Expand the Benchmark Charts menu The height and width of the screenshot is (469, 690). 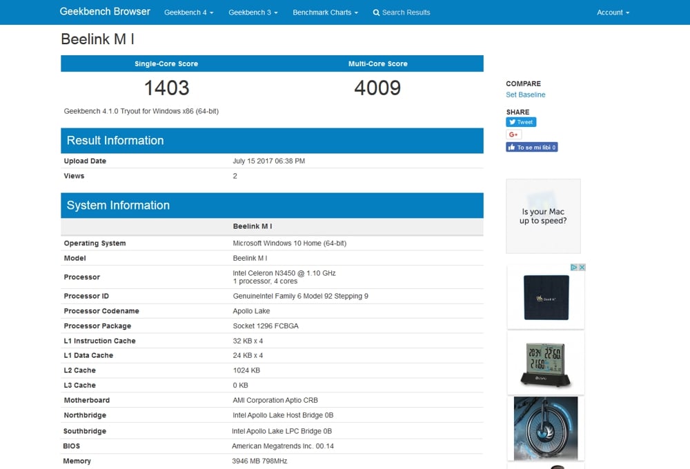[325, 12]
